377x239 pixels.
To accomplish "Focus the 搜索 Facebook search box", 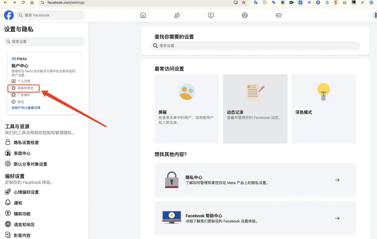I will [50, 15].
